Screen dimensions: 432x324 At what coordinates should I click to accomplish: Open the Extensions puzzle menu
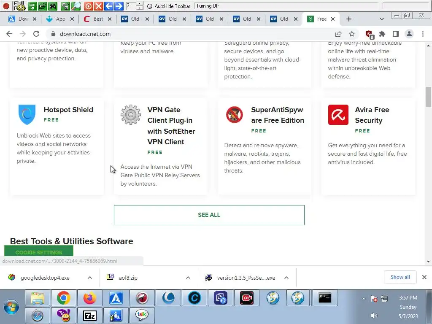tap(382, 34)
